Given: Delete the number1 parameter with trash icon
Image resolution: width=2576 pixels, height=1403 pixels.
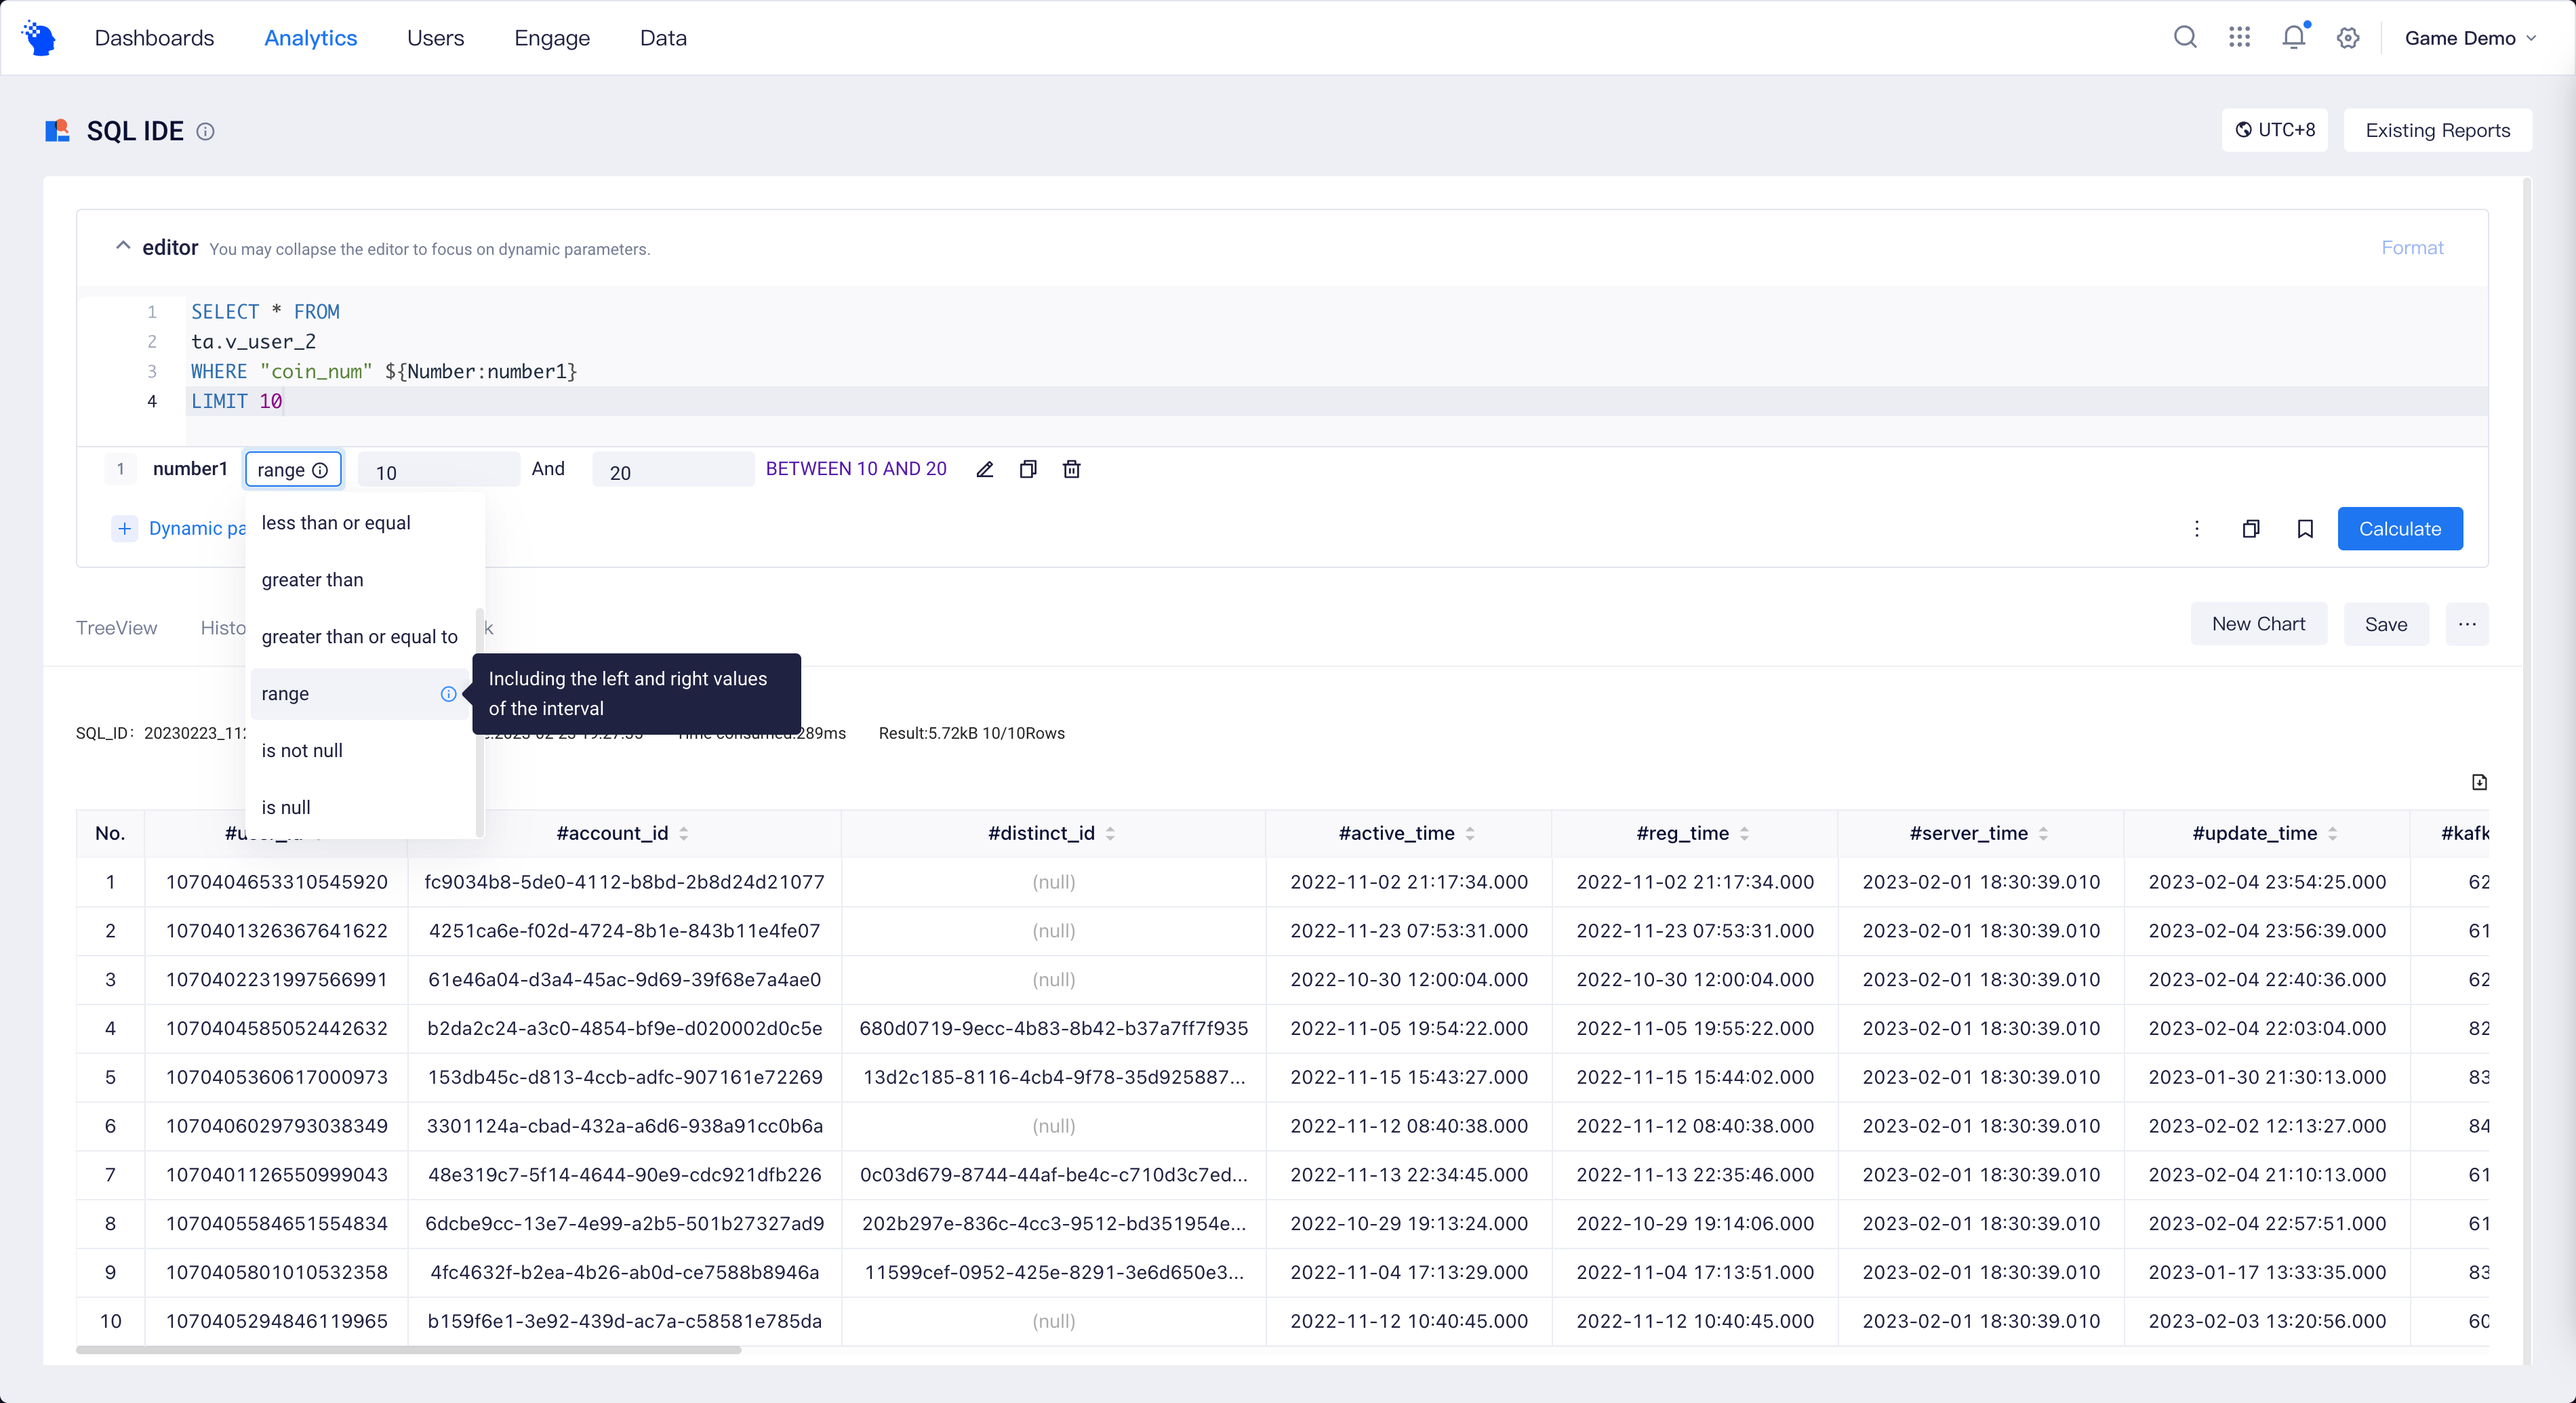Looking at the screenshot, I should click(1072, 469).
